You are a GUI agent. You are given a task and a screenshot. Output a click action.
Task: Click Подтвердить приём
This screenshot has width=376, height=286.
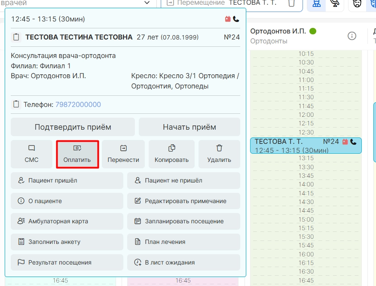point(73,127)
